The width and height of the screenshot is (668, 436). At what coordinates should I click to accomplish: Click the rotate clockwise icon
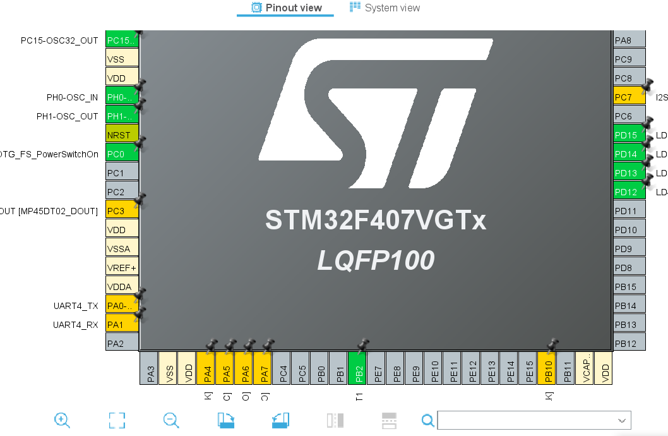[226, 420]
